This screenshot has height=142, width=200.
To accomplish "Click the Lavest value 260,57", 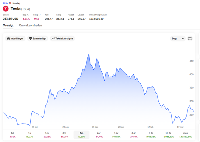I will coord(82,19).
